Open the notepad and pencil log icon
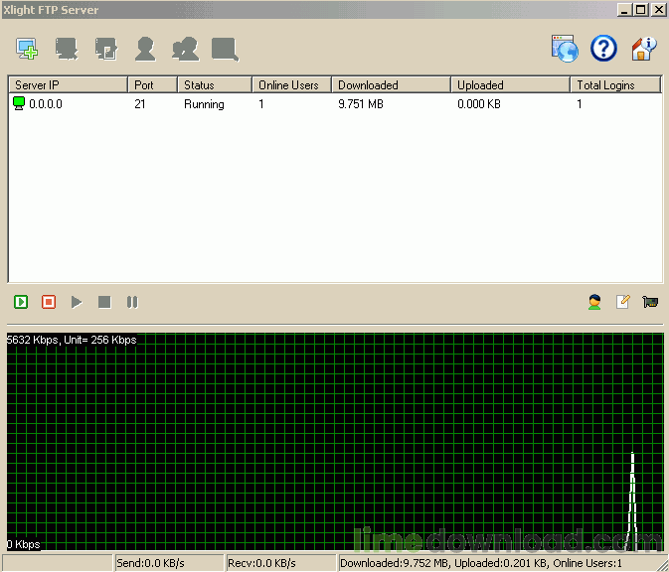 pos(622,302)
